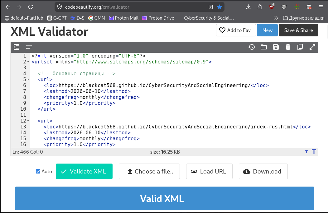
Task: Open the GMN bookmark
Action: pos(97,18)
